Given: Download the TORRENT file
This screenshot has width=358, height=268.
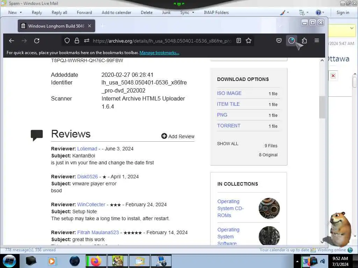Looking at the screenshot, I should pos(229,126).
